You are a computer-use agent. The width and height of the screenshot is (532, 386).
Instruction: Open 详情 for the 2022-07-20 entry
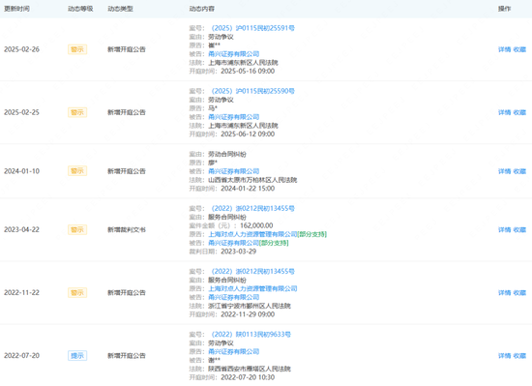click(x=505, y=356)
